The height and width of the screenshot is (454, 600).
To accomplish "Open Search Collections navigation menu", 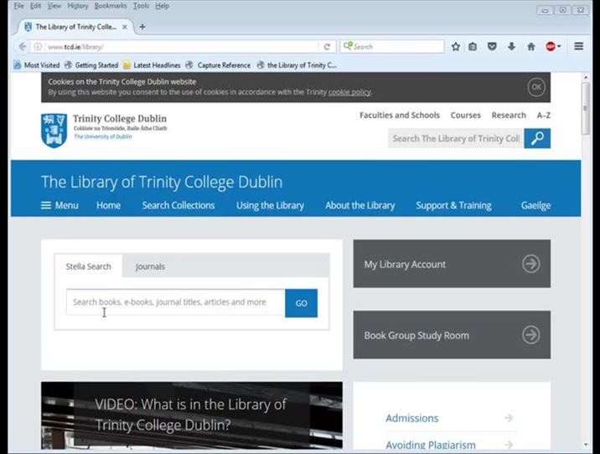I will coord(178,205).
